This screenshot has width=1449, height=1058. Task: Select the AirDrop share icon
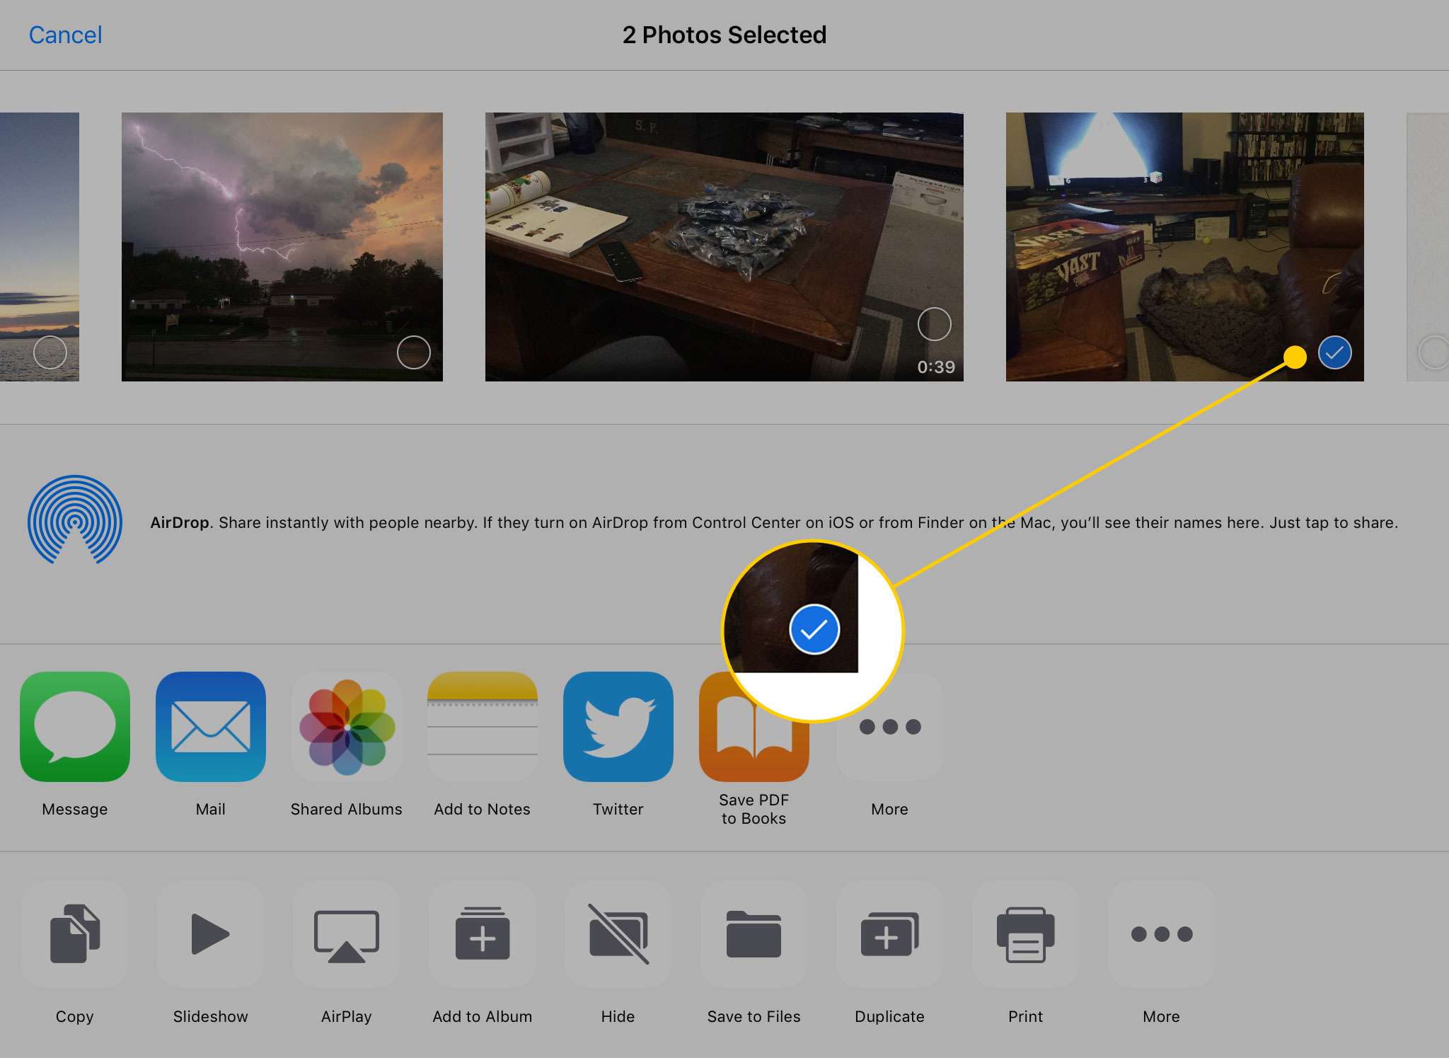tap(74, 520)
